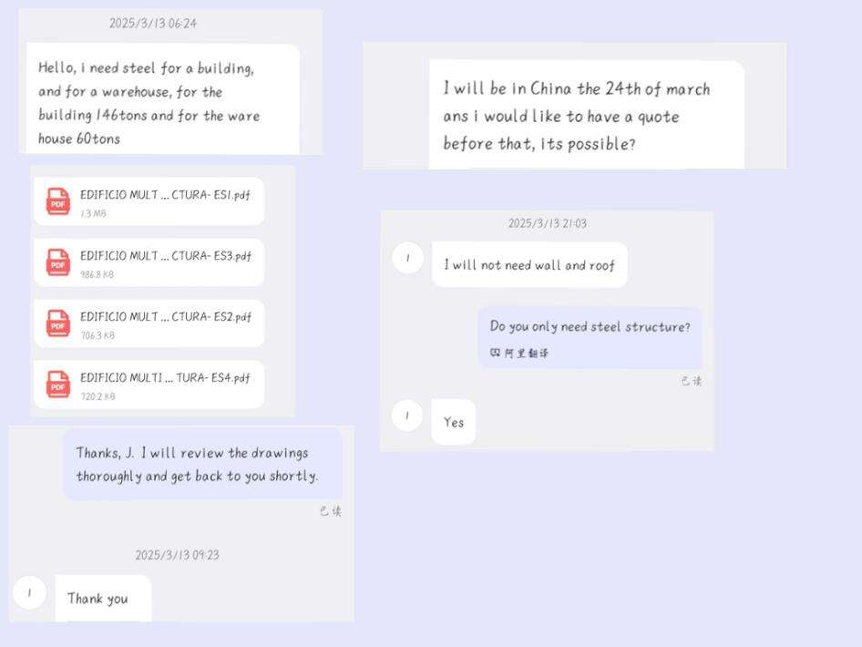Image resolution: width=862 pixels, height=647 pixels.
Task: Click the PDF icon for the ES4.pdf attachment
Action: point(58,385)
